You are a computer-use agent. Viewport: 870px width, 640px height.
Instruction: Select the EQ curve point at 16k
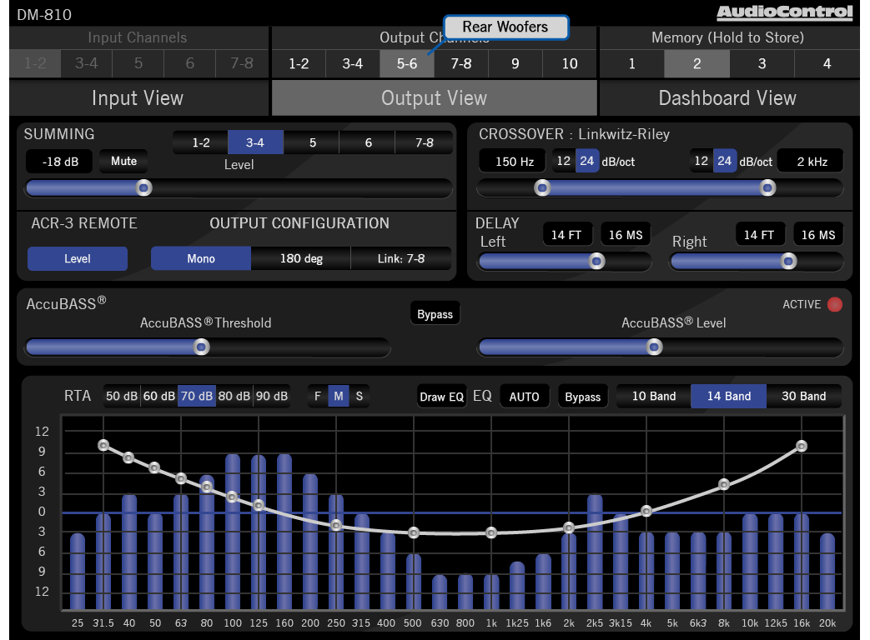(x=802, y=446)
